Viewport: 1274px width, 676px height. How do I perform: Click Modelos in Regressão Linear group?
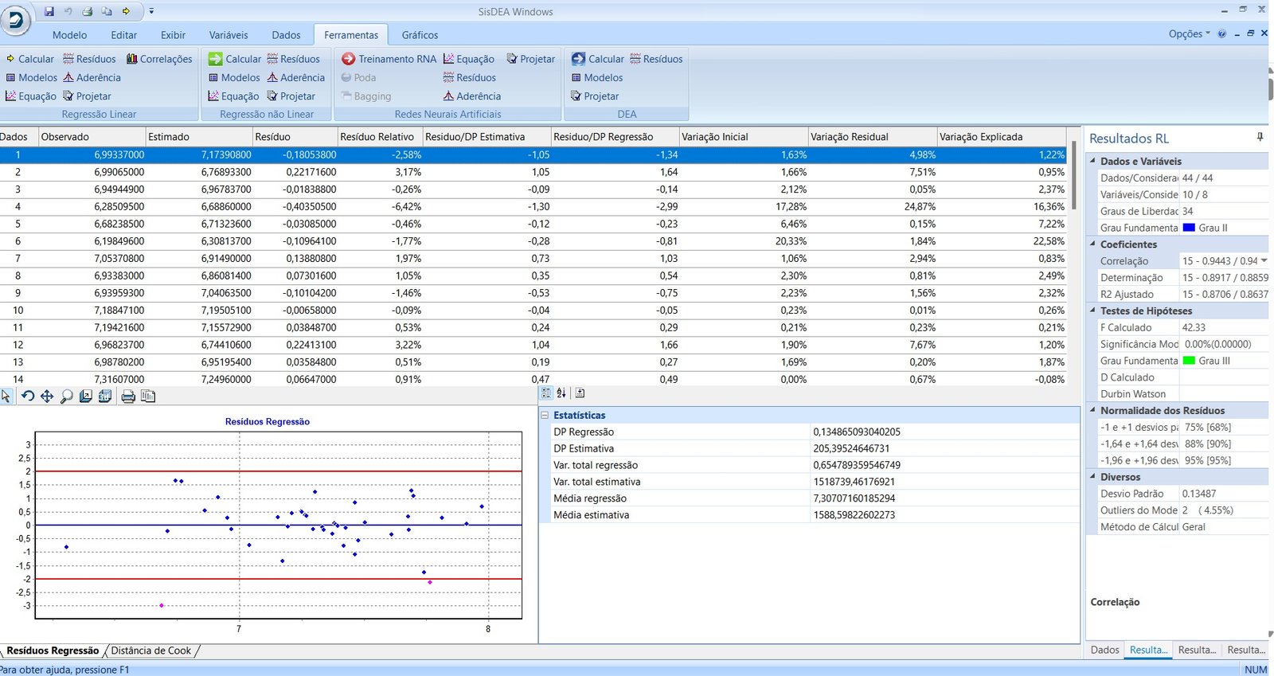click(31, 77)
